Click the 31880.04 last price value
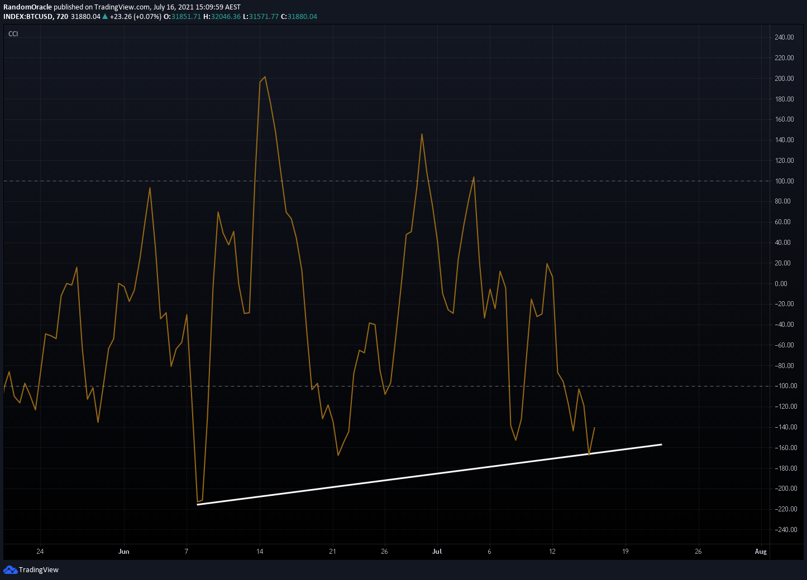 click(x=85, y=17)
